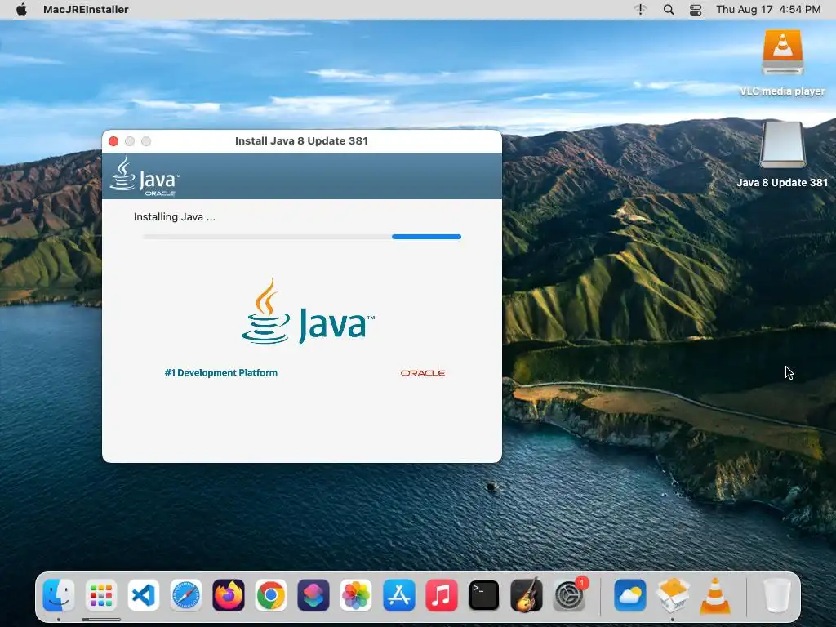Click the Java installation progress bar

coord(302,237)
